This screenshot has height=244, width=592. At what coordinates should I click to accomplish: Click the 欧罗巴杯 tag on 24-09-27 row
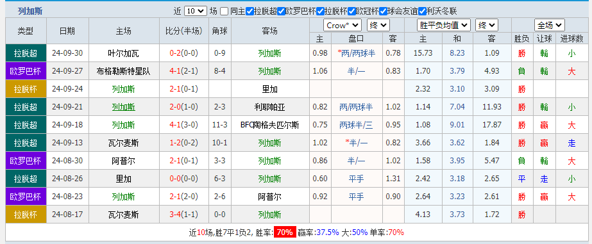tap(26, 71)
